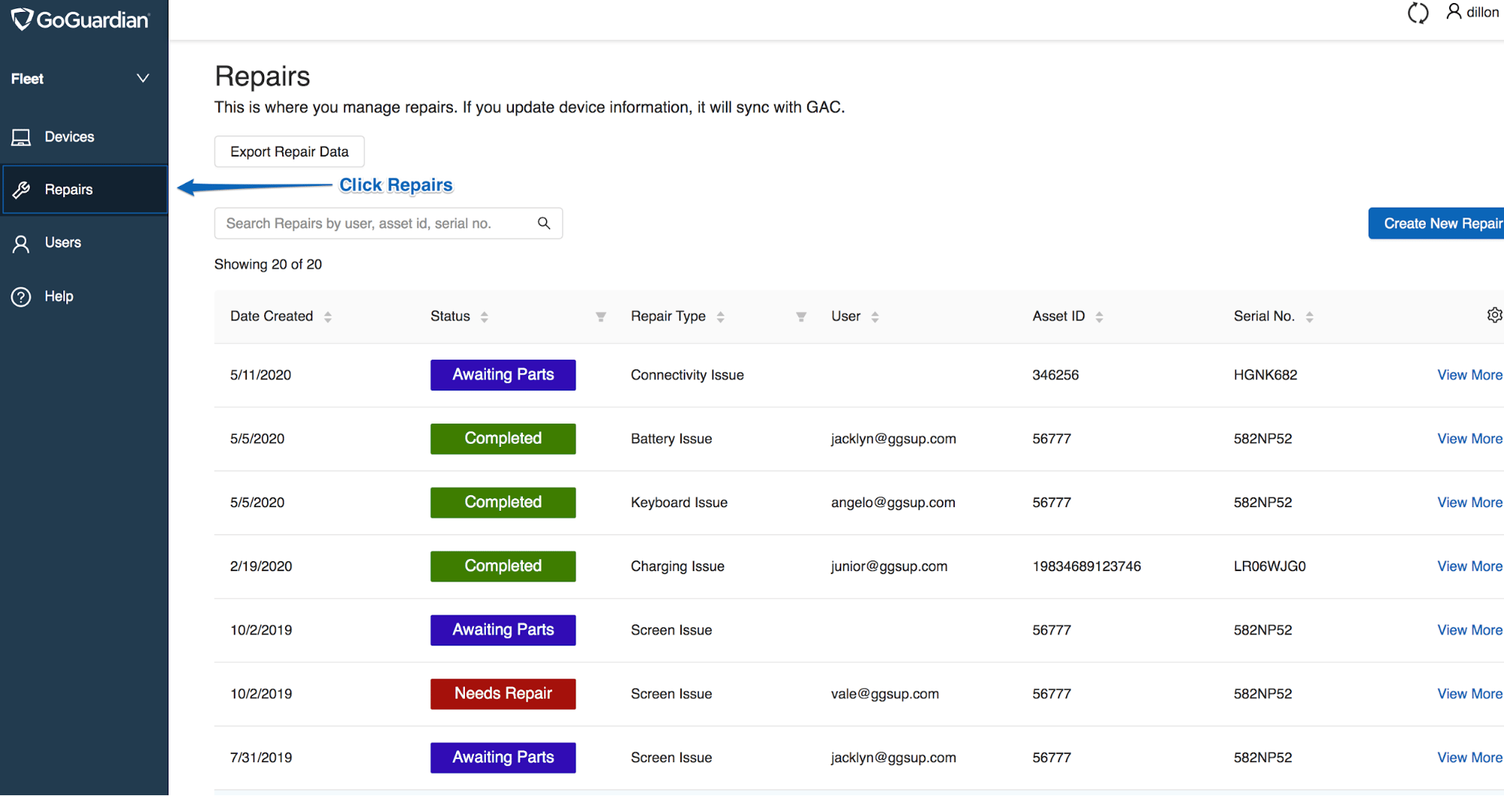1504x796 pixels.
Task: Click the Needs Repair status badge
Action: [x=503, y=694]
